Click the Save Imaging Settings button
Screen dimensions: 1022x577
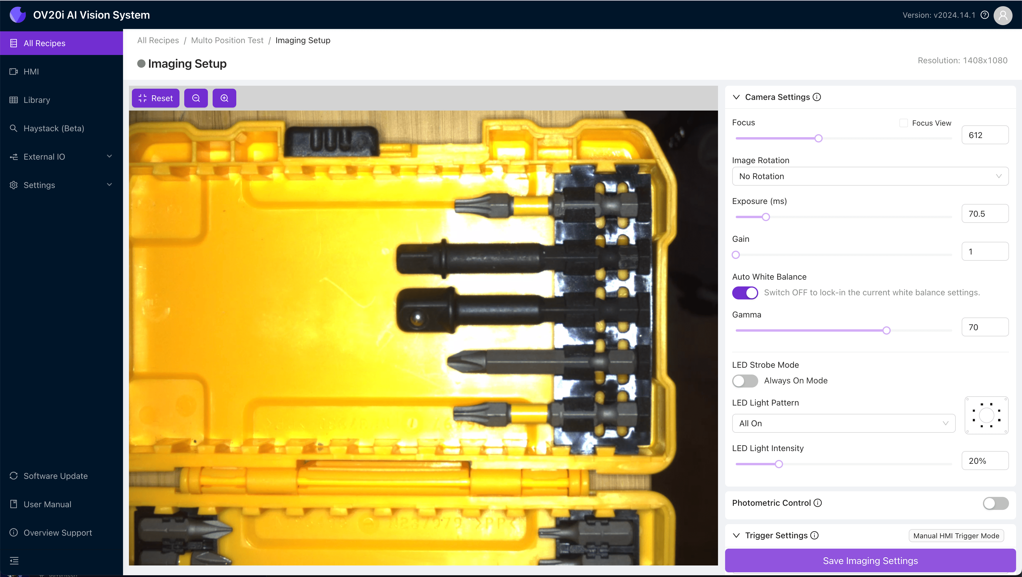pos(870,560)
